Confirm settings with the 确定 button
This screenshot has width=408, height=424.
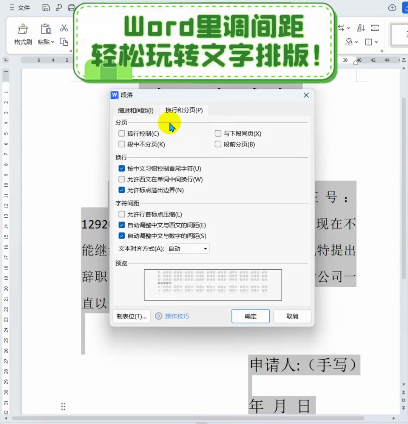(250, 316)
